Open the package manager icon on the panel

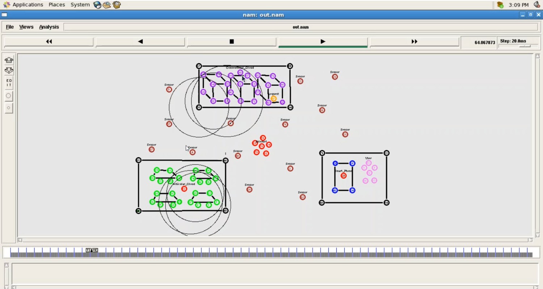click(117, 5)
